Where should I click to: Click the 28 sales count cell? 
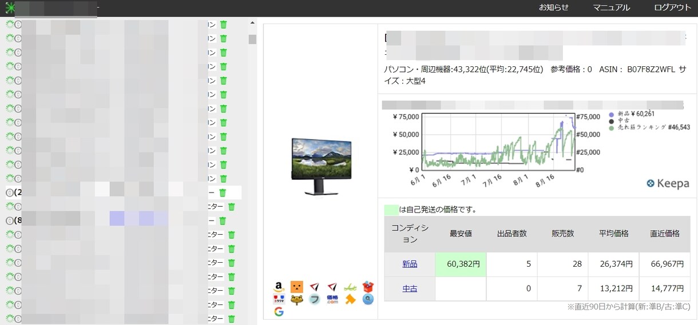coord(563,264)
